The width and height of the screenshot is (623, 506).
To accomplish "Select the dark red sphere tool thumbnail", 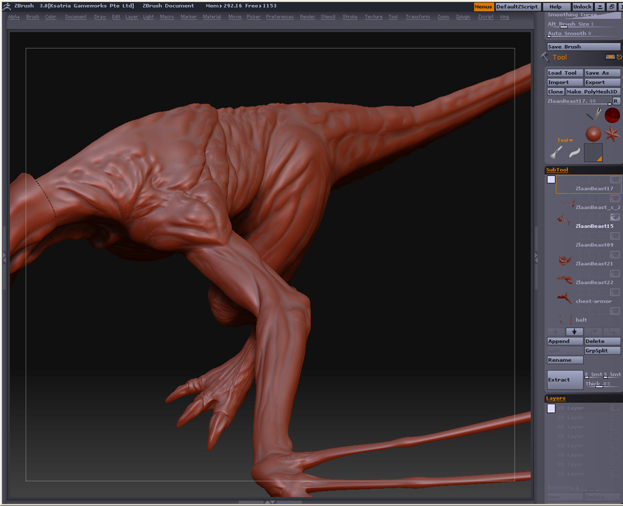I will click(x=612, y=115).
